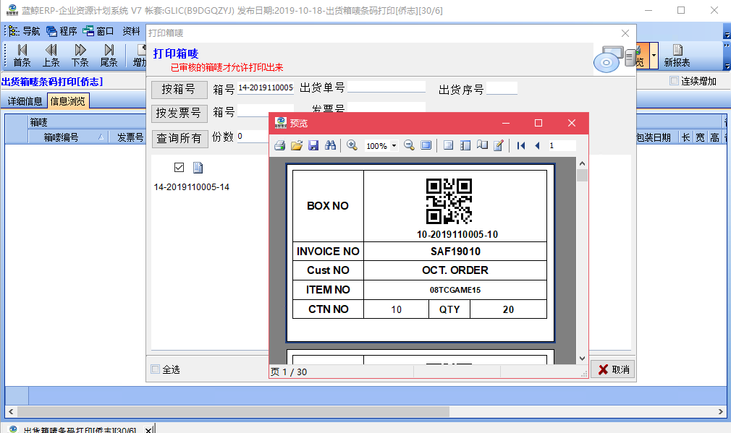Click the printer icon in the preview toolbar
This screenshot has height=433, width=731.
[279, 146]
